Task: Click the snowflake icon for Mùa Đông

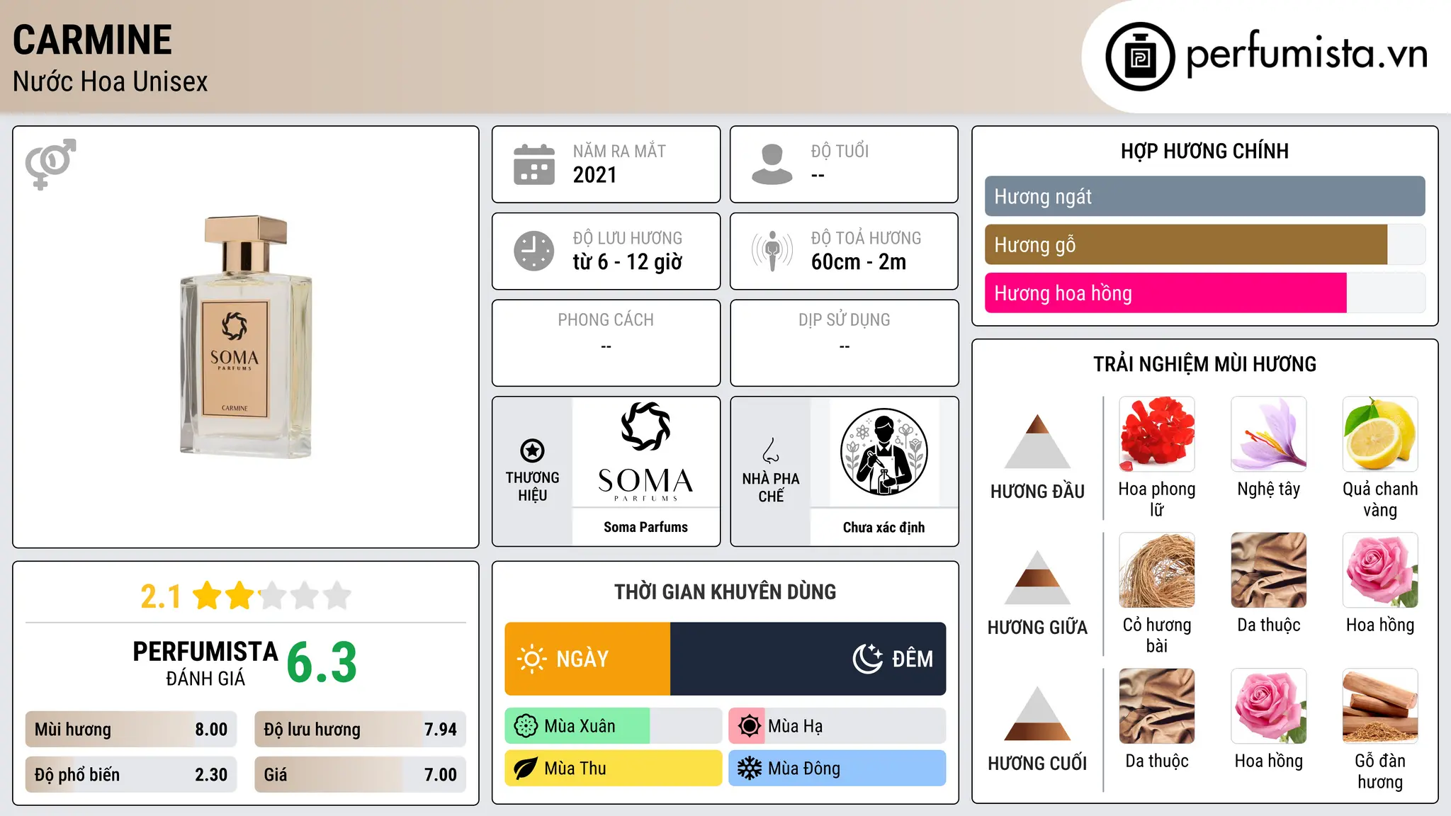Action: click(x=749, y=769)
